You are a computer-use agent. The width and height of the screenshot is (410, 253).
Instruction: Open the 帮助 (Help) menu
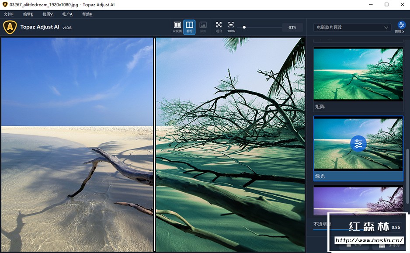[87, 14]
